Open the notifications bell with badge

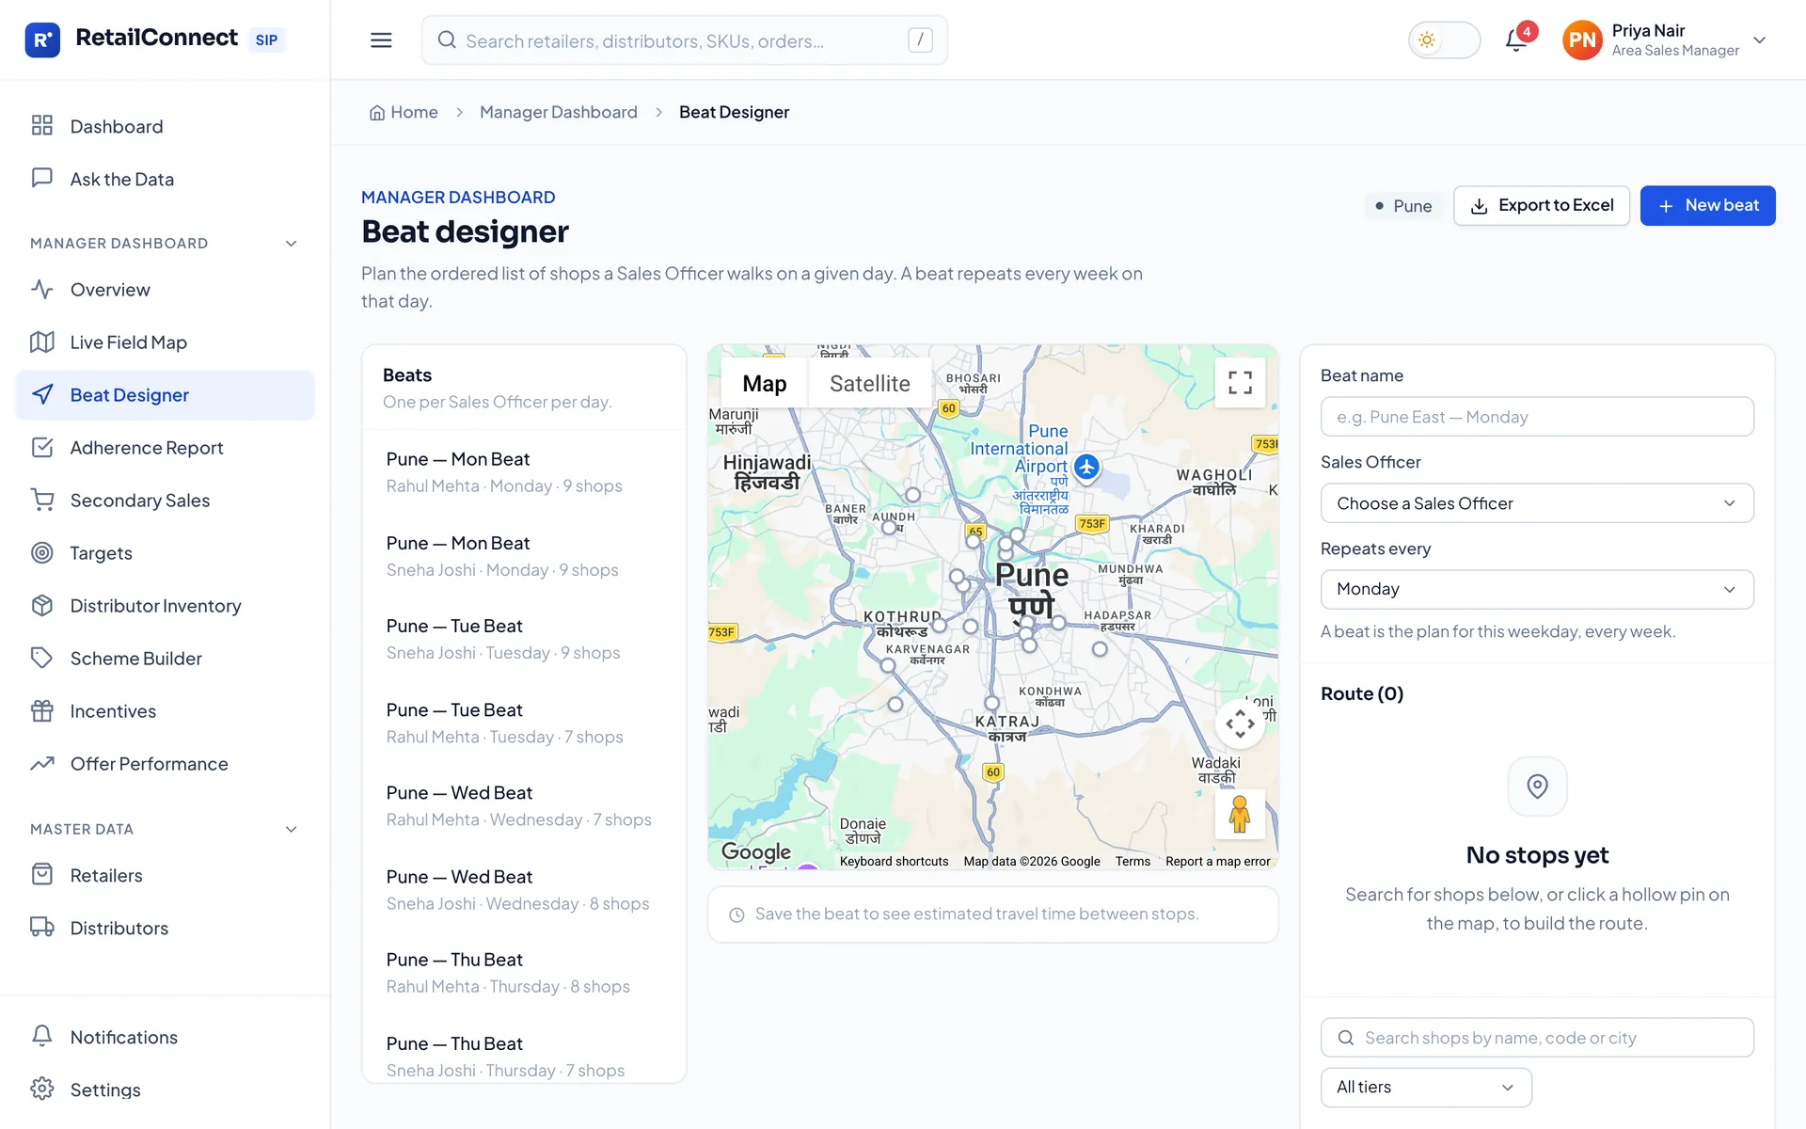point(1516,40)
